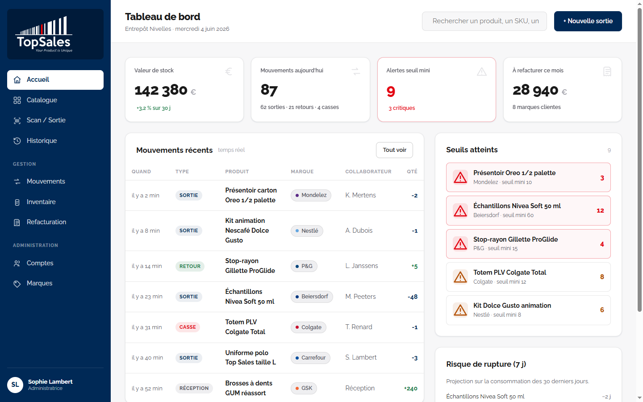Click the Tout voir button
Viewport: 643px width, 402px height.
394,150
